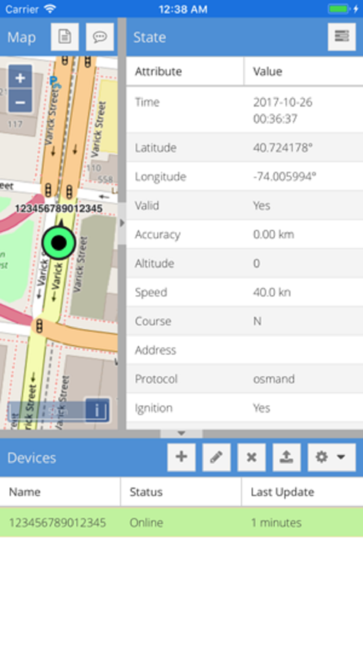Click the map label 123456789012345
This screenshot has width=363, height=645.
click(59, 209)
